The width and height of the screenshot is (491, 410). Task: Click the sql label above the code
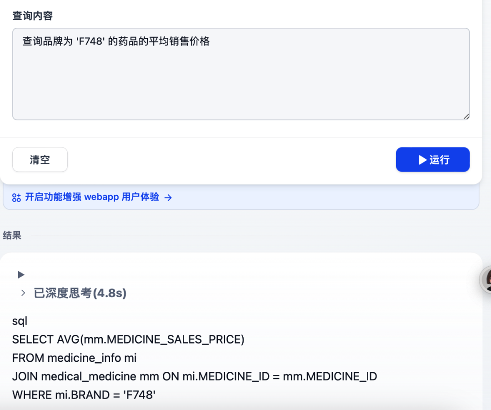20,321
